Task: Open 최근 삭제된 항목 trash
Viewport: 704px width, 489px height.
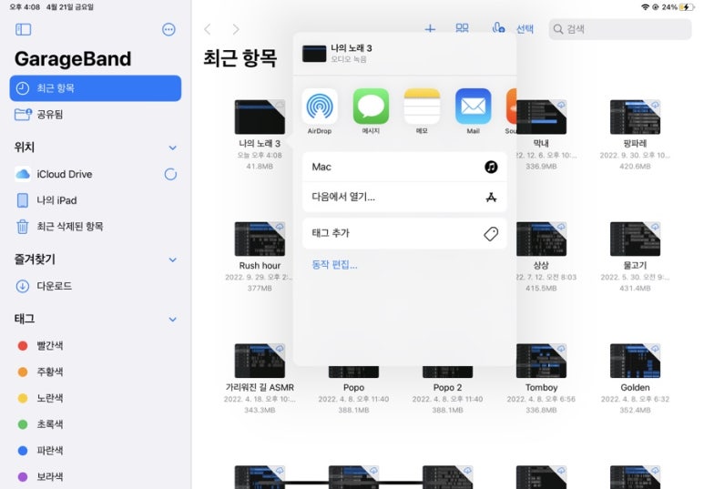Action: click(96, 227)
